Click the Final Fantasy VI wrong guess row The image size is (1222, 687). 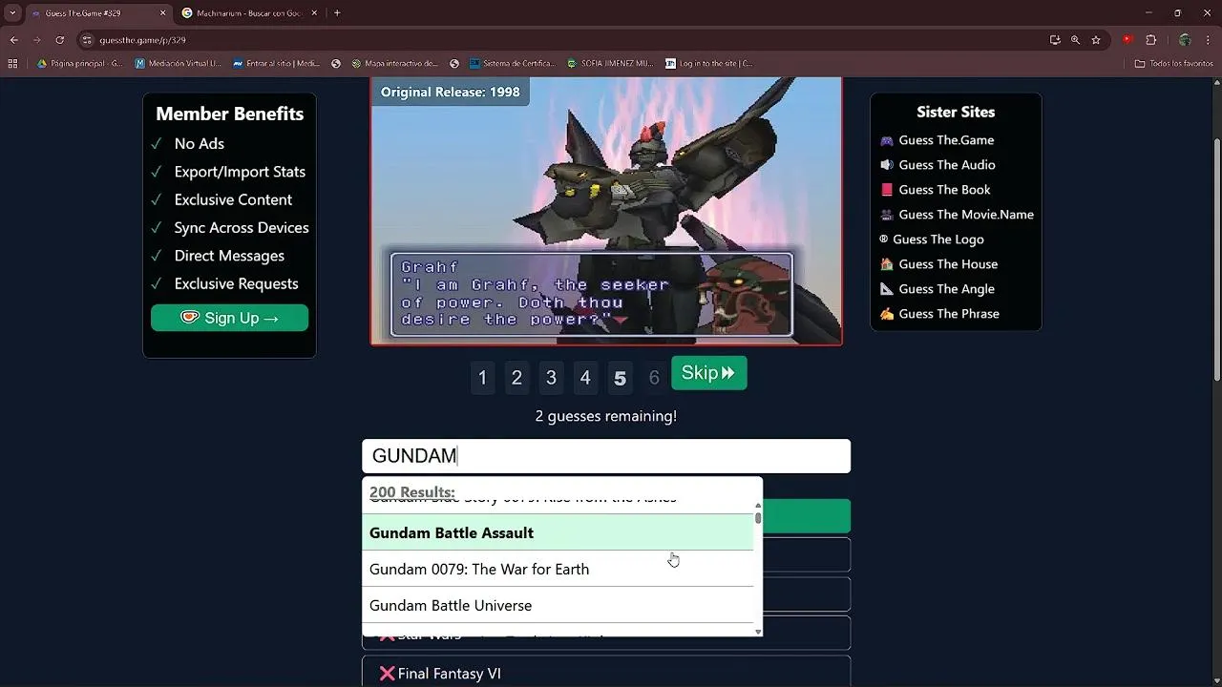(606, 673)
